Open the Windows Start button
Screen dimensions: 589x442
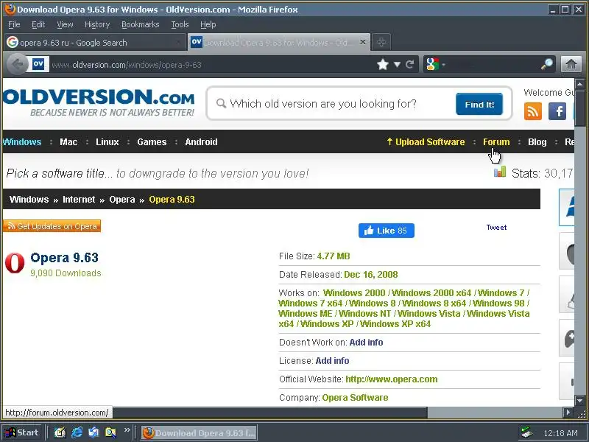(x=22, y=432)
